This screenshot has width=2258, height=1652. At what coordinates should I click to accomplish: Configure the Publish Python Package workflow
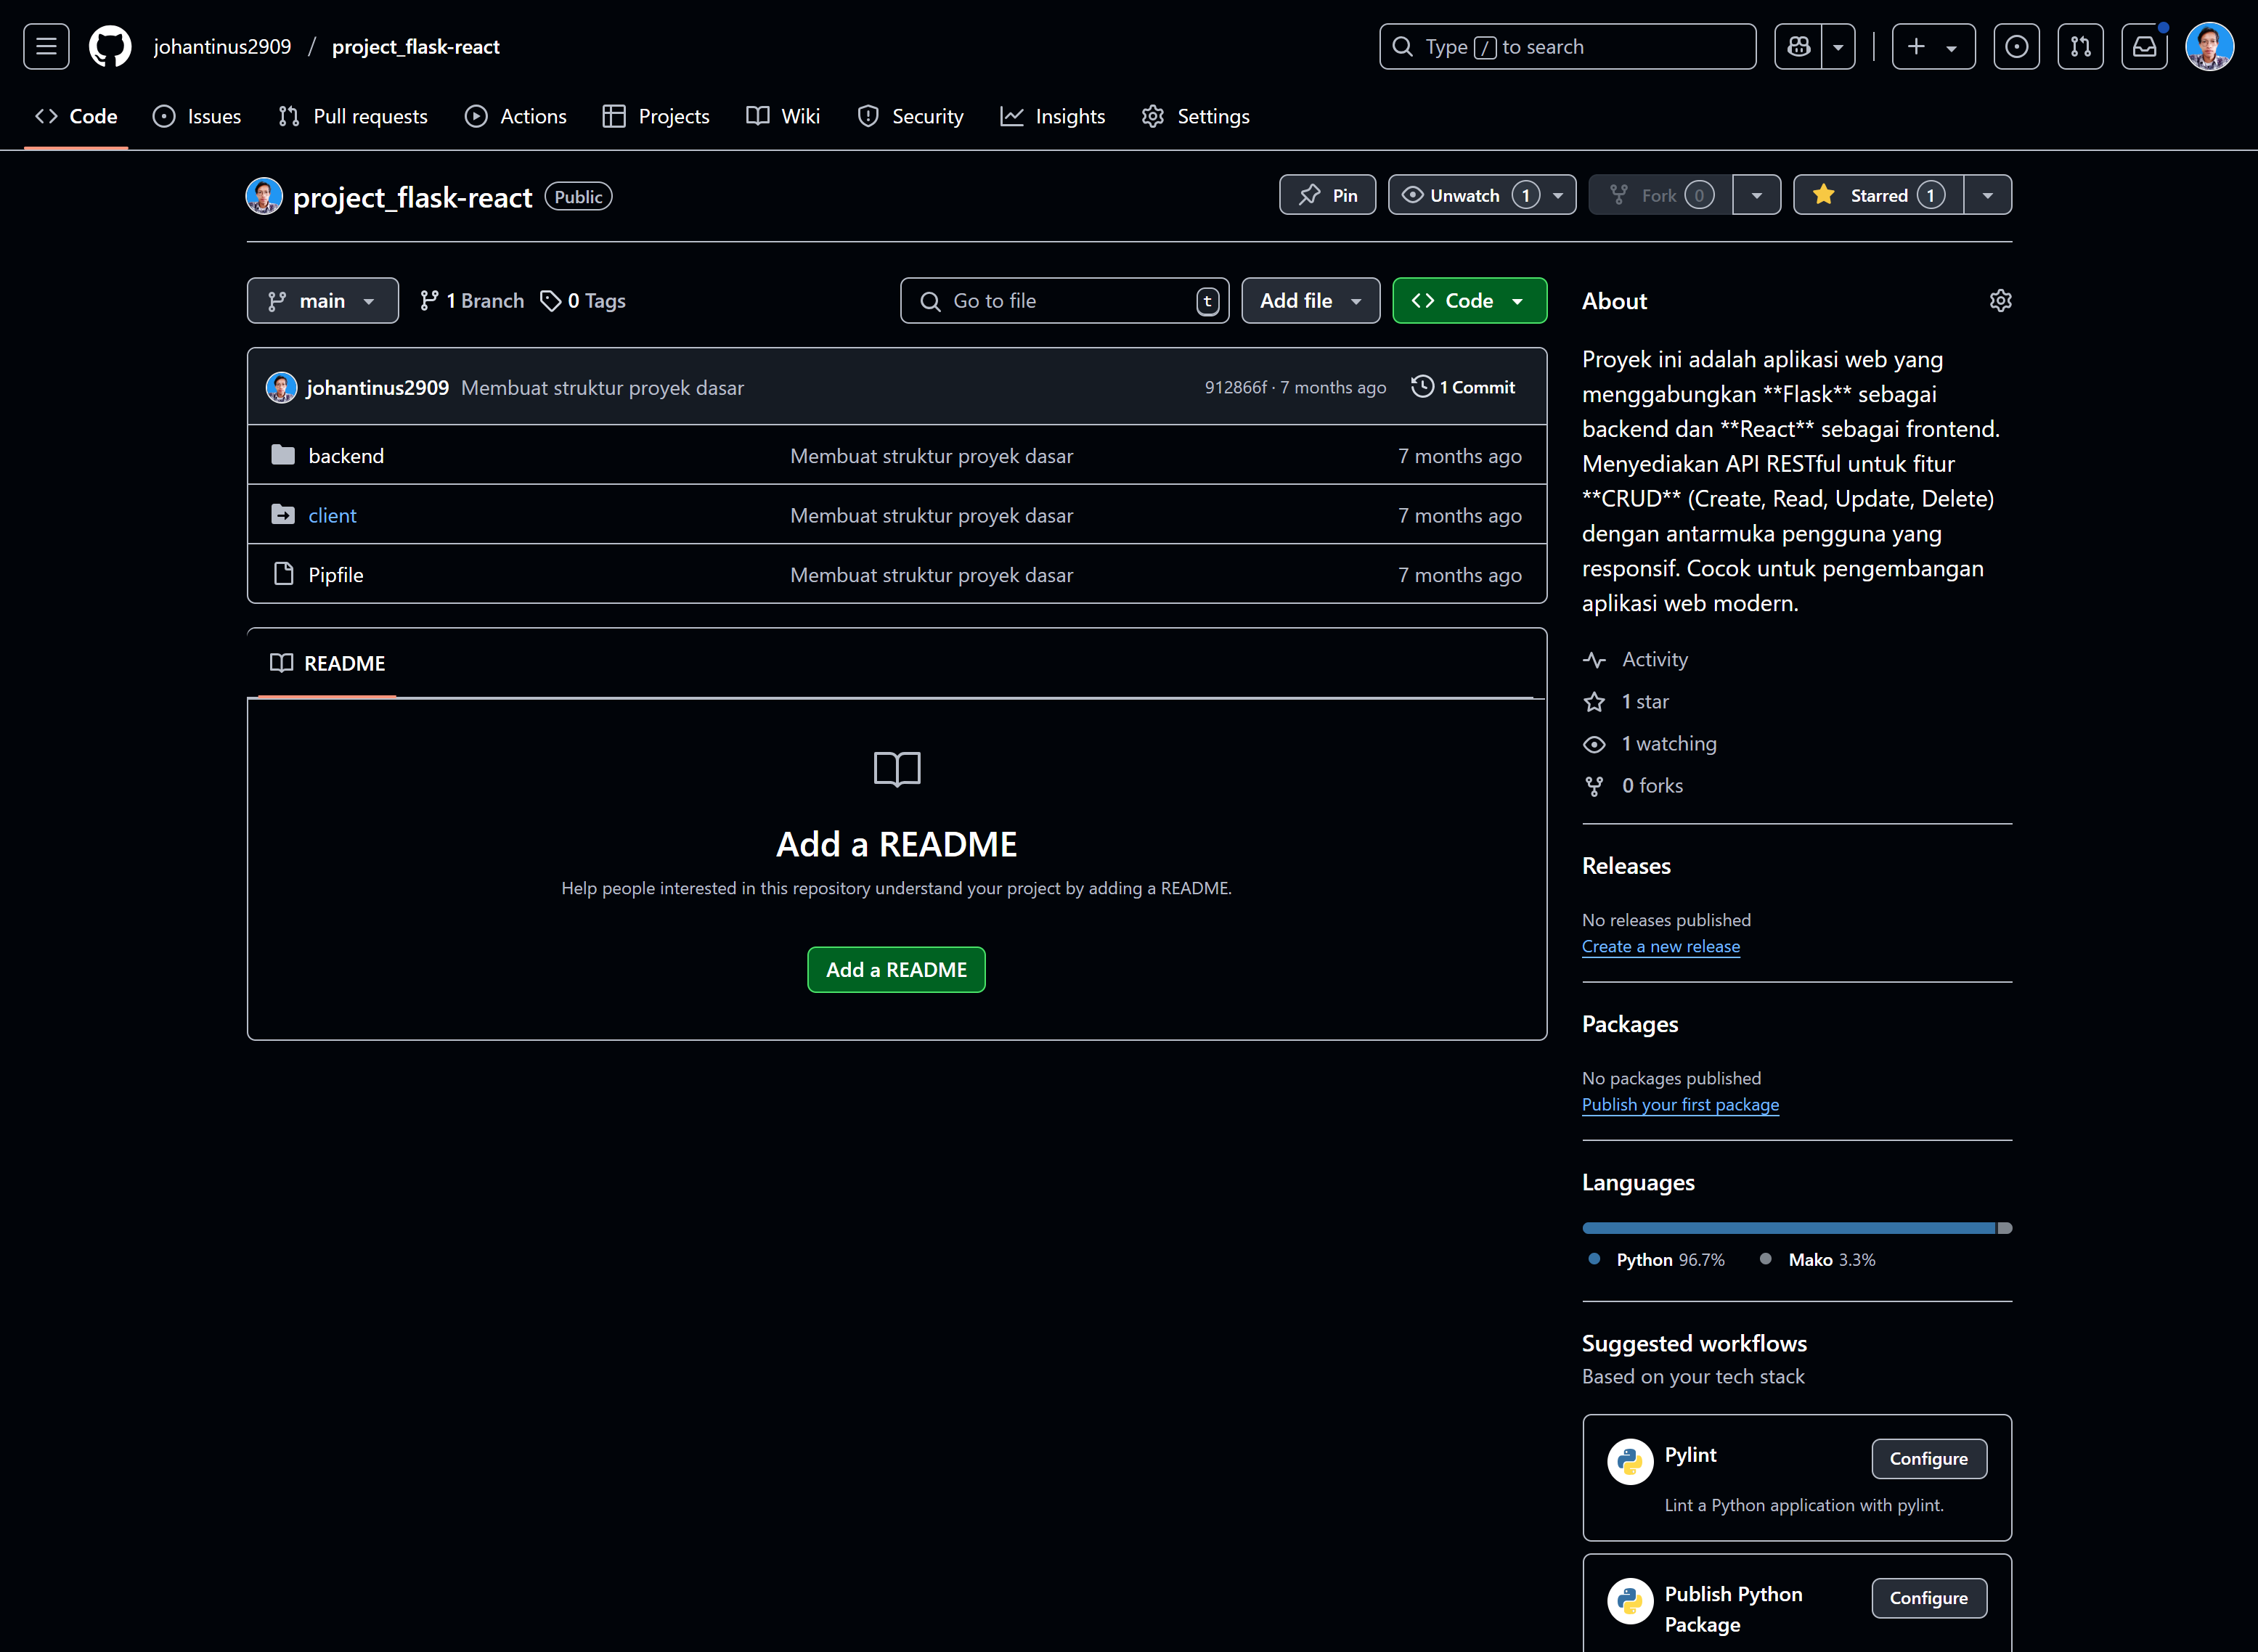point(1928,1597)
